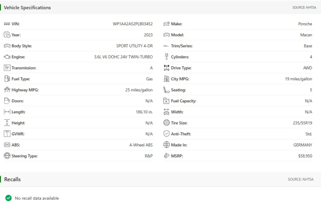
Task: Click the drive type value AWD
Action: (x=307, y=68)
